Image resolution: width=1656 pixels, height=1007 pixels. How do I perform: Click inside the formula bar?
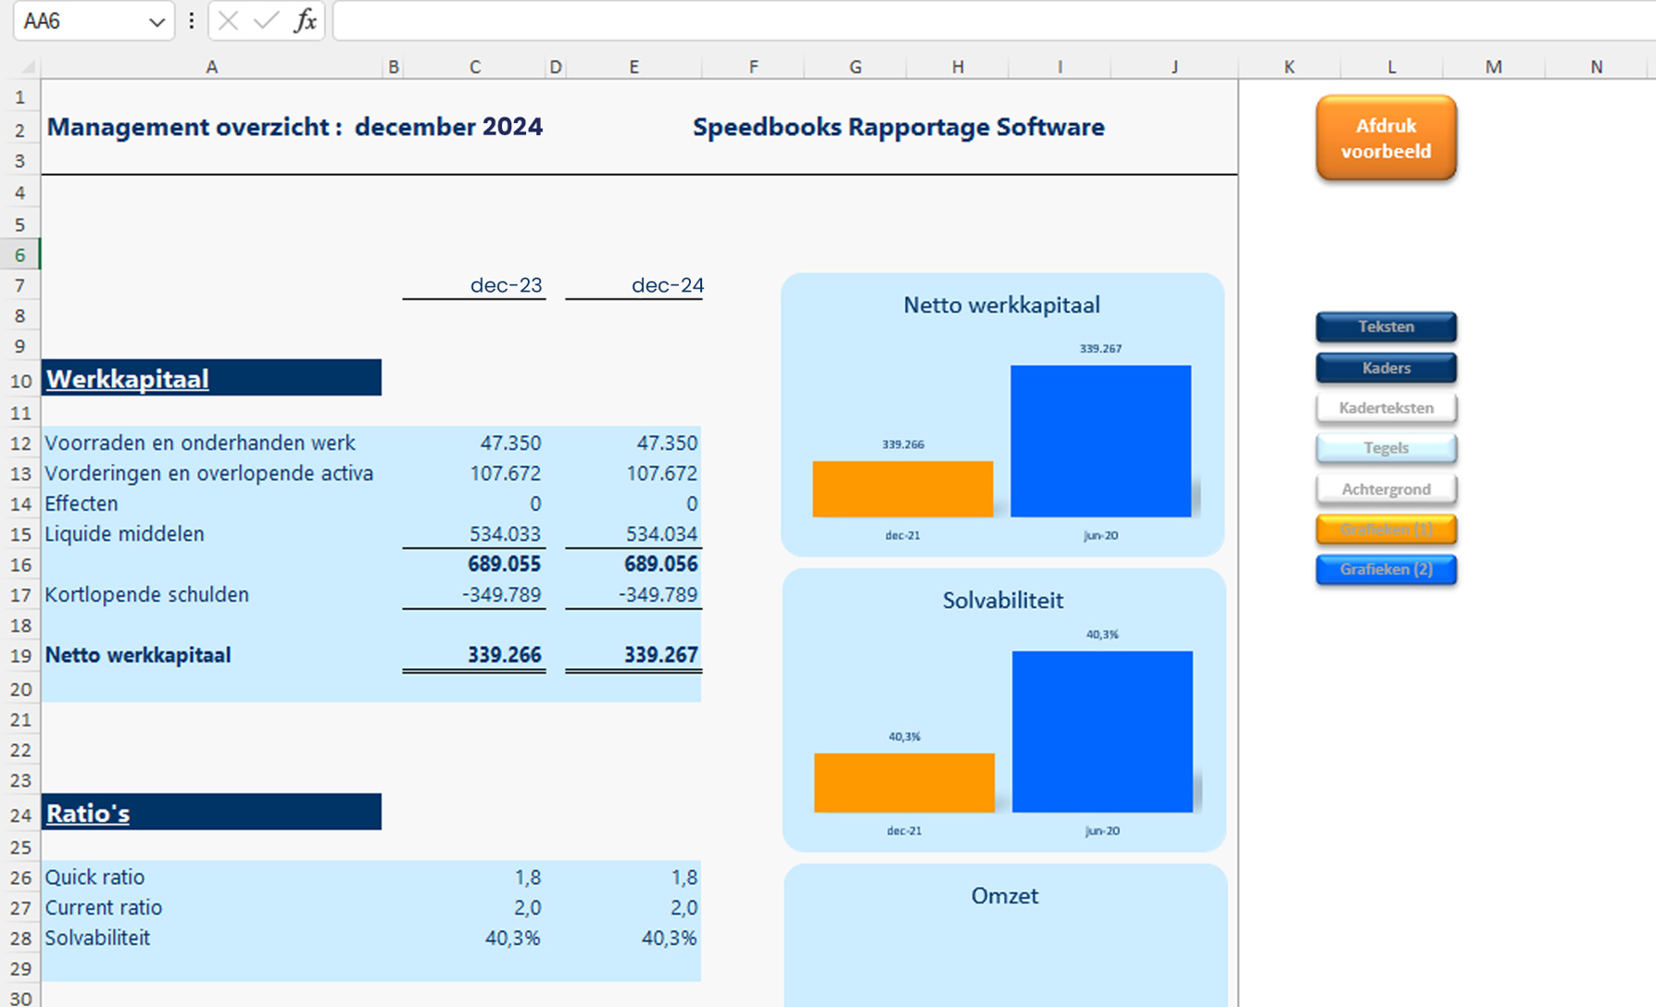741,21
